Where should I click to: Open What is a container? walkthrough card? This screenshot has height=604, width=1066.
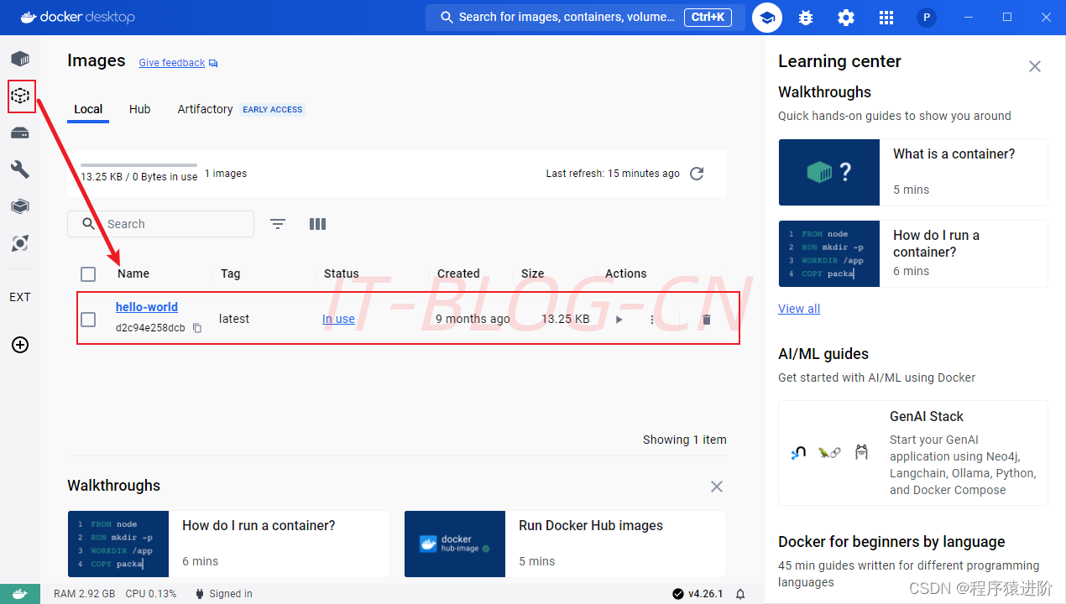(x=913, y=172)
